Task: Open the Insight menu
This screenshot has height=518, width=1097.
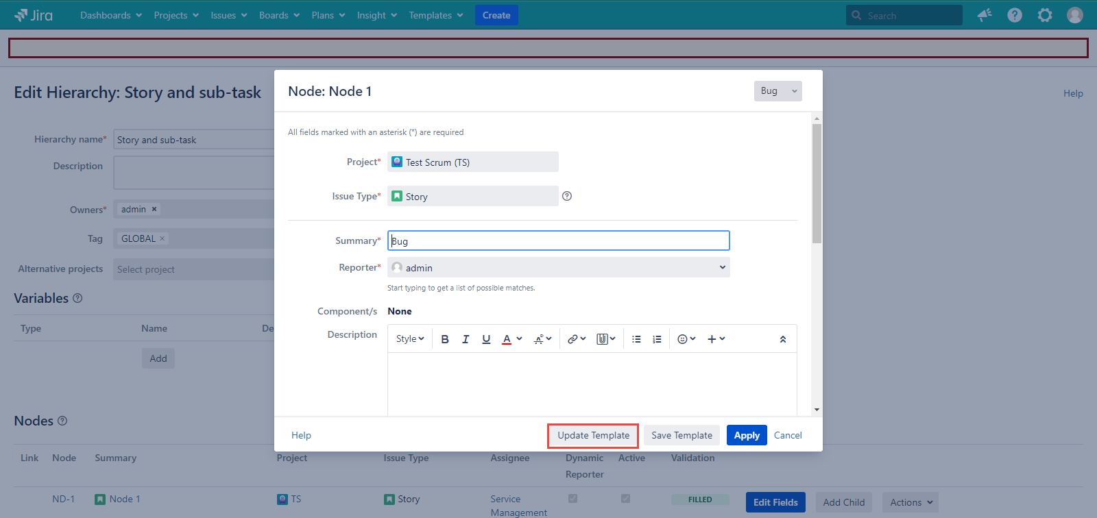Action: point(376,15)
